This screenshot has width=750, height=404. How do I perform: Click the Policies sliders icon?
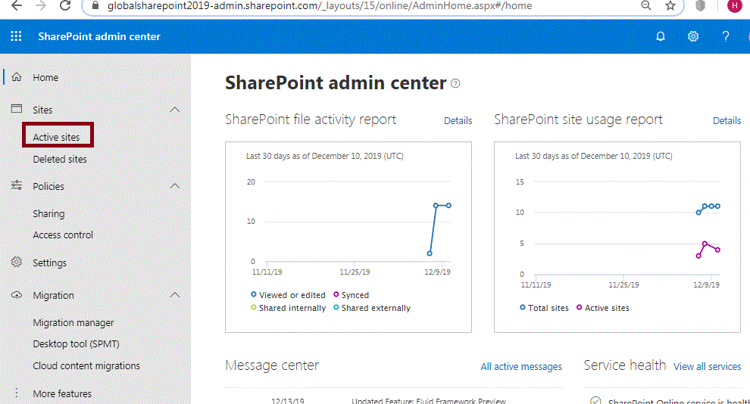[16, 185]
